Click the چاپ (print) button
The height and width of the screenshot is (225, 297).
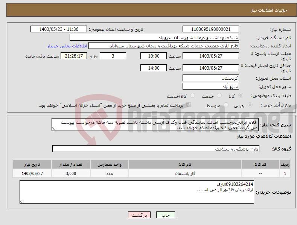click(165, 215)
